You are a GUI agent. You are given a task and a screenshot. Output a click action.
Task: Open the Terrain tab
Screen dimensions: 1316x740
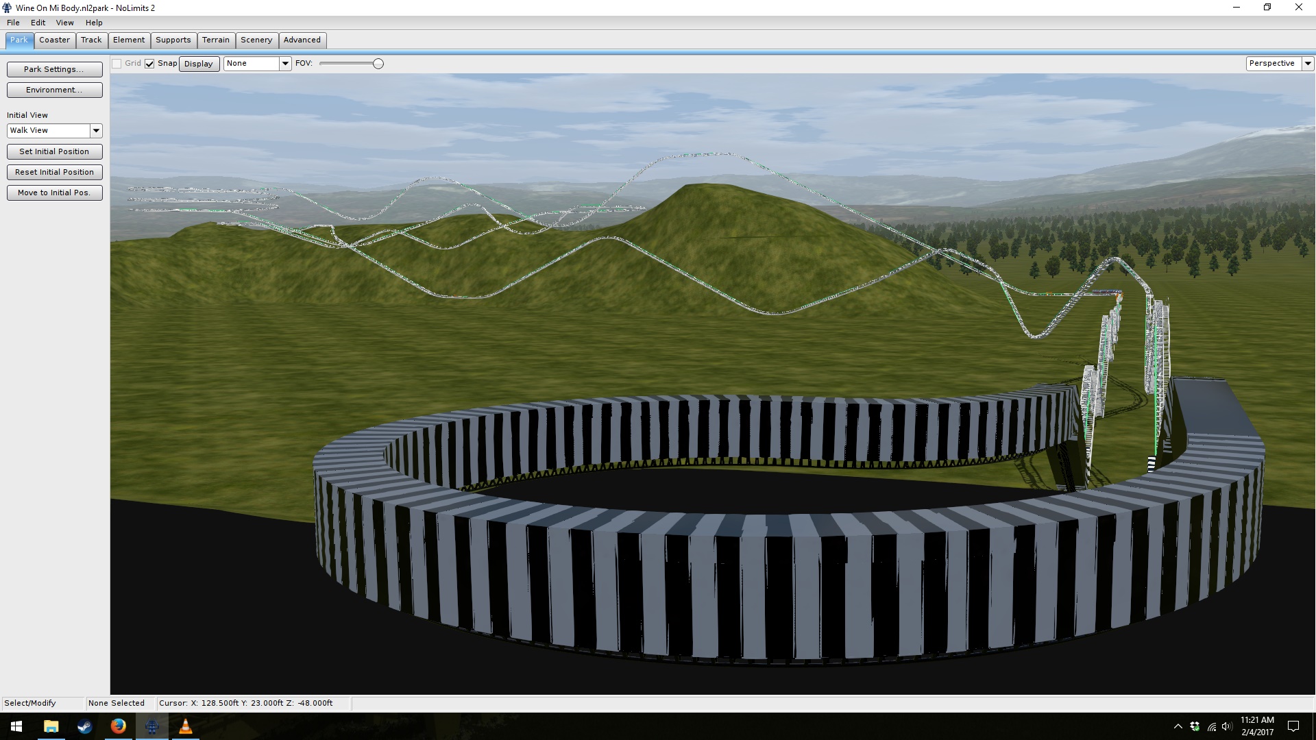tap(215, 40)
